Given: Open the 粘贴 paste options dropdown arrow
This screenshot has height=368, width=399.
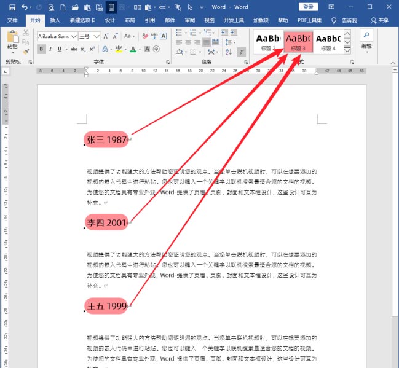Looking at the screenshot, I should pos(13,53).
